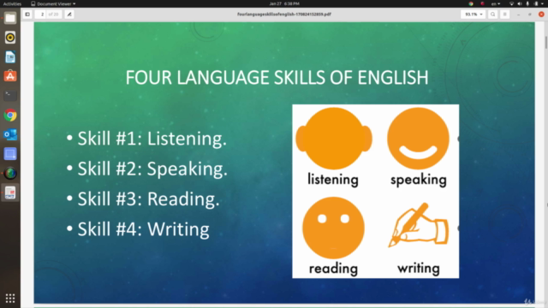Image resolution: width=548 pixels, height=308 pixels.
Task: Launch LibreOffice Writer from the dock
Action: click(10, 57)
